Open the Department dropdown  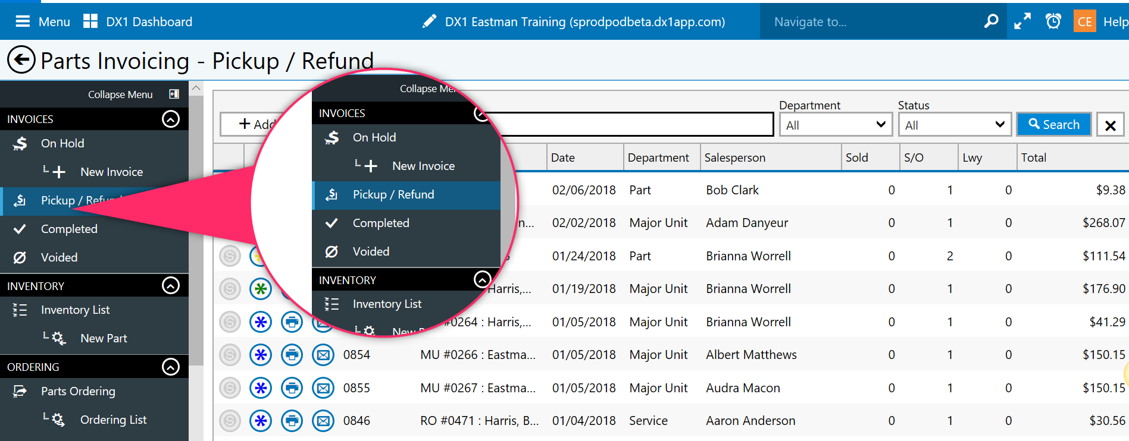point(836,125)
